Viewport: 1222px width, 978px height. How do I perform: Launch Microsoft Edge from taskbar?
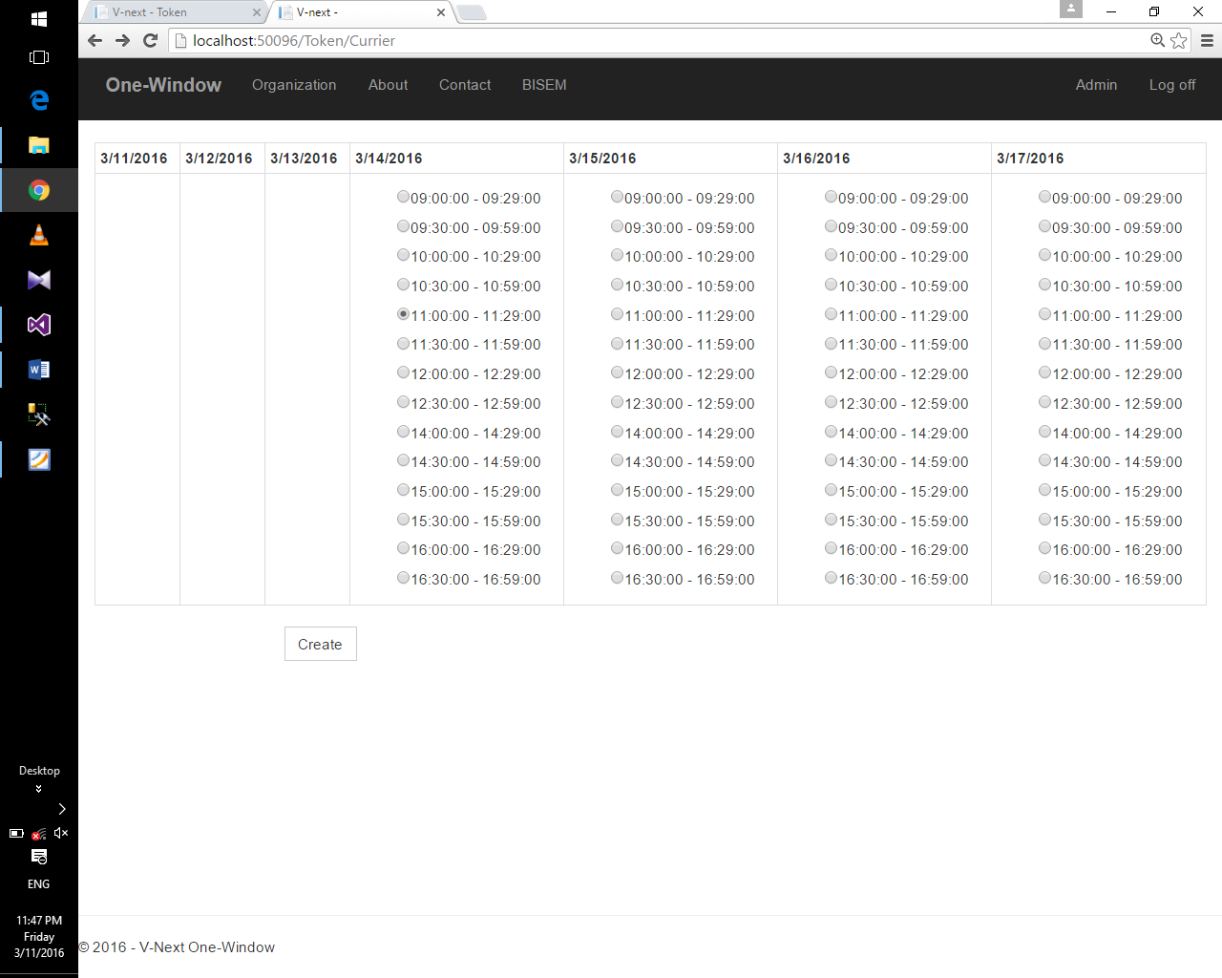click(39, 100)
